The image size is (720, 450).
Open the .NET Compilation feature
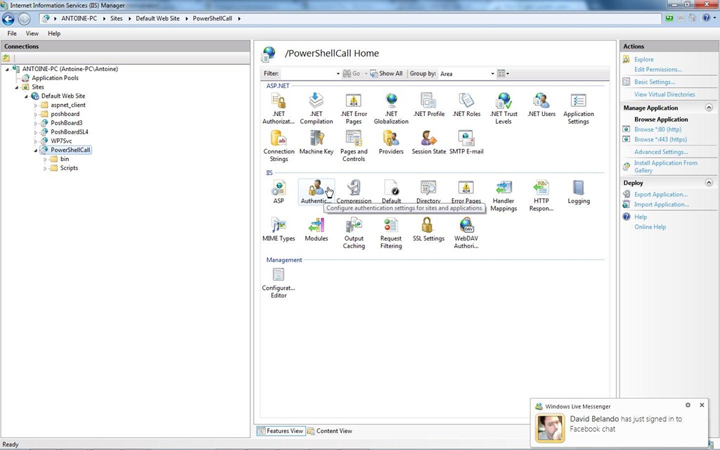pyautogui.click(x=316, y=108)
